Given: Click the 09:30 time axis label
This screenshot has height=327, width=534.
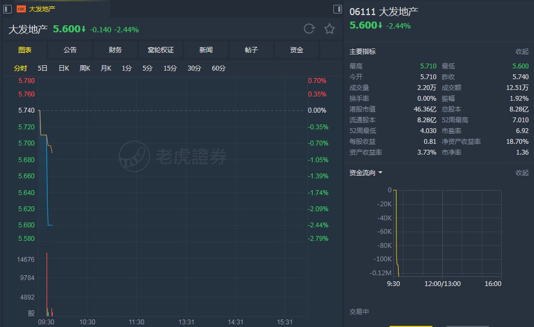Looking at the screenshot, I should point(46,322).
